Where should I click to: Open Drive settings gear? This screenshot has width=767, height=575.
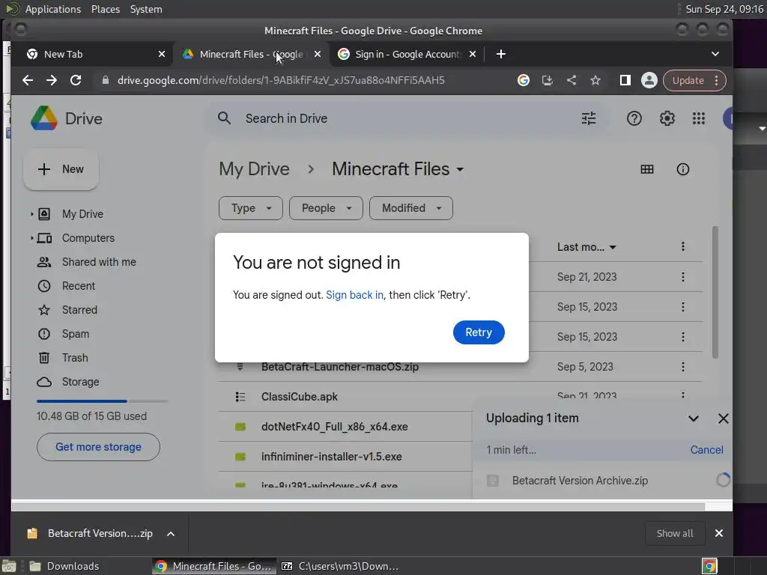click(667, 118)
